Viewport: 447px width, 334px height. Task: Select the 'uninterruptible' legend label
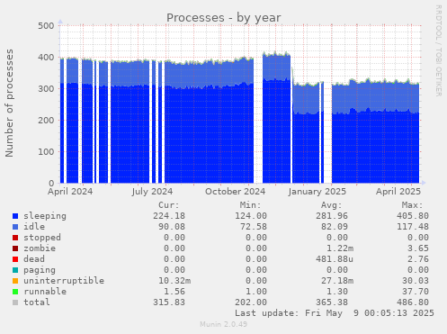coord(64,281)
